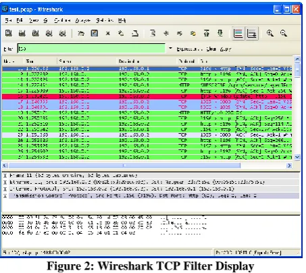Screen dimensions: 306x273
Task: Toggle the Colorize packet list button
Action: 238,33
